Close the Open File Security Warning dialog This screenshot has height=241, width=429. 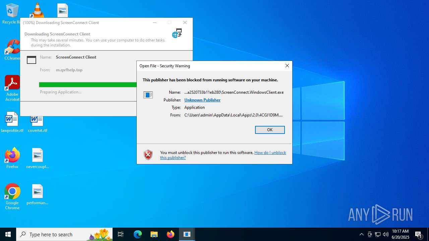287,66
